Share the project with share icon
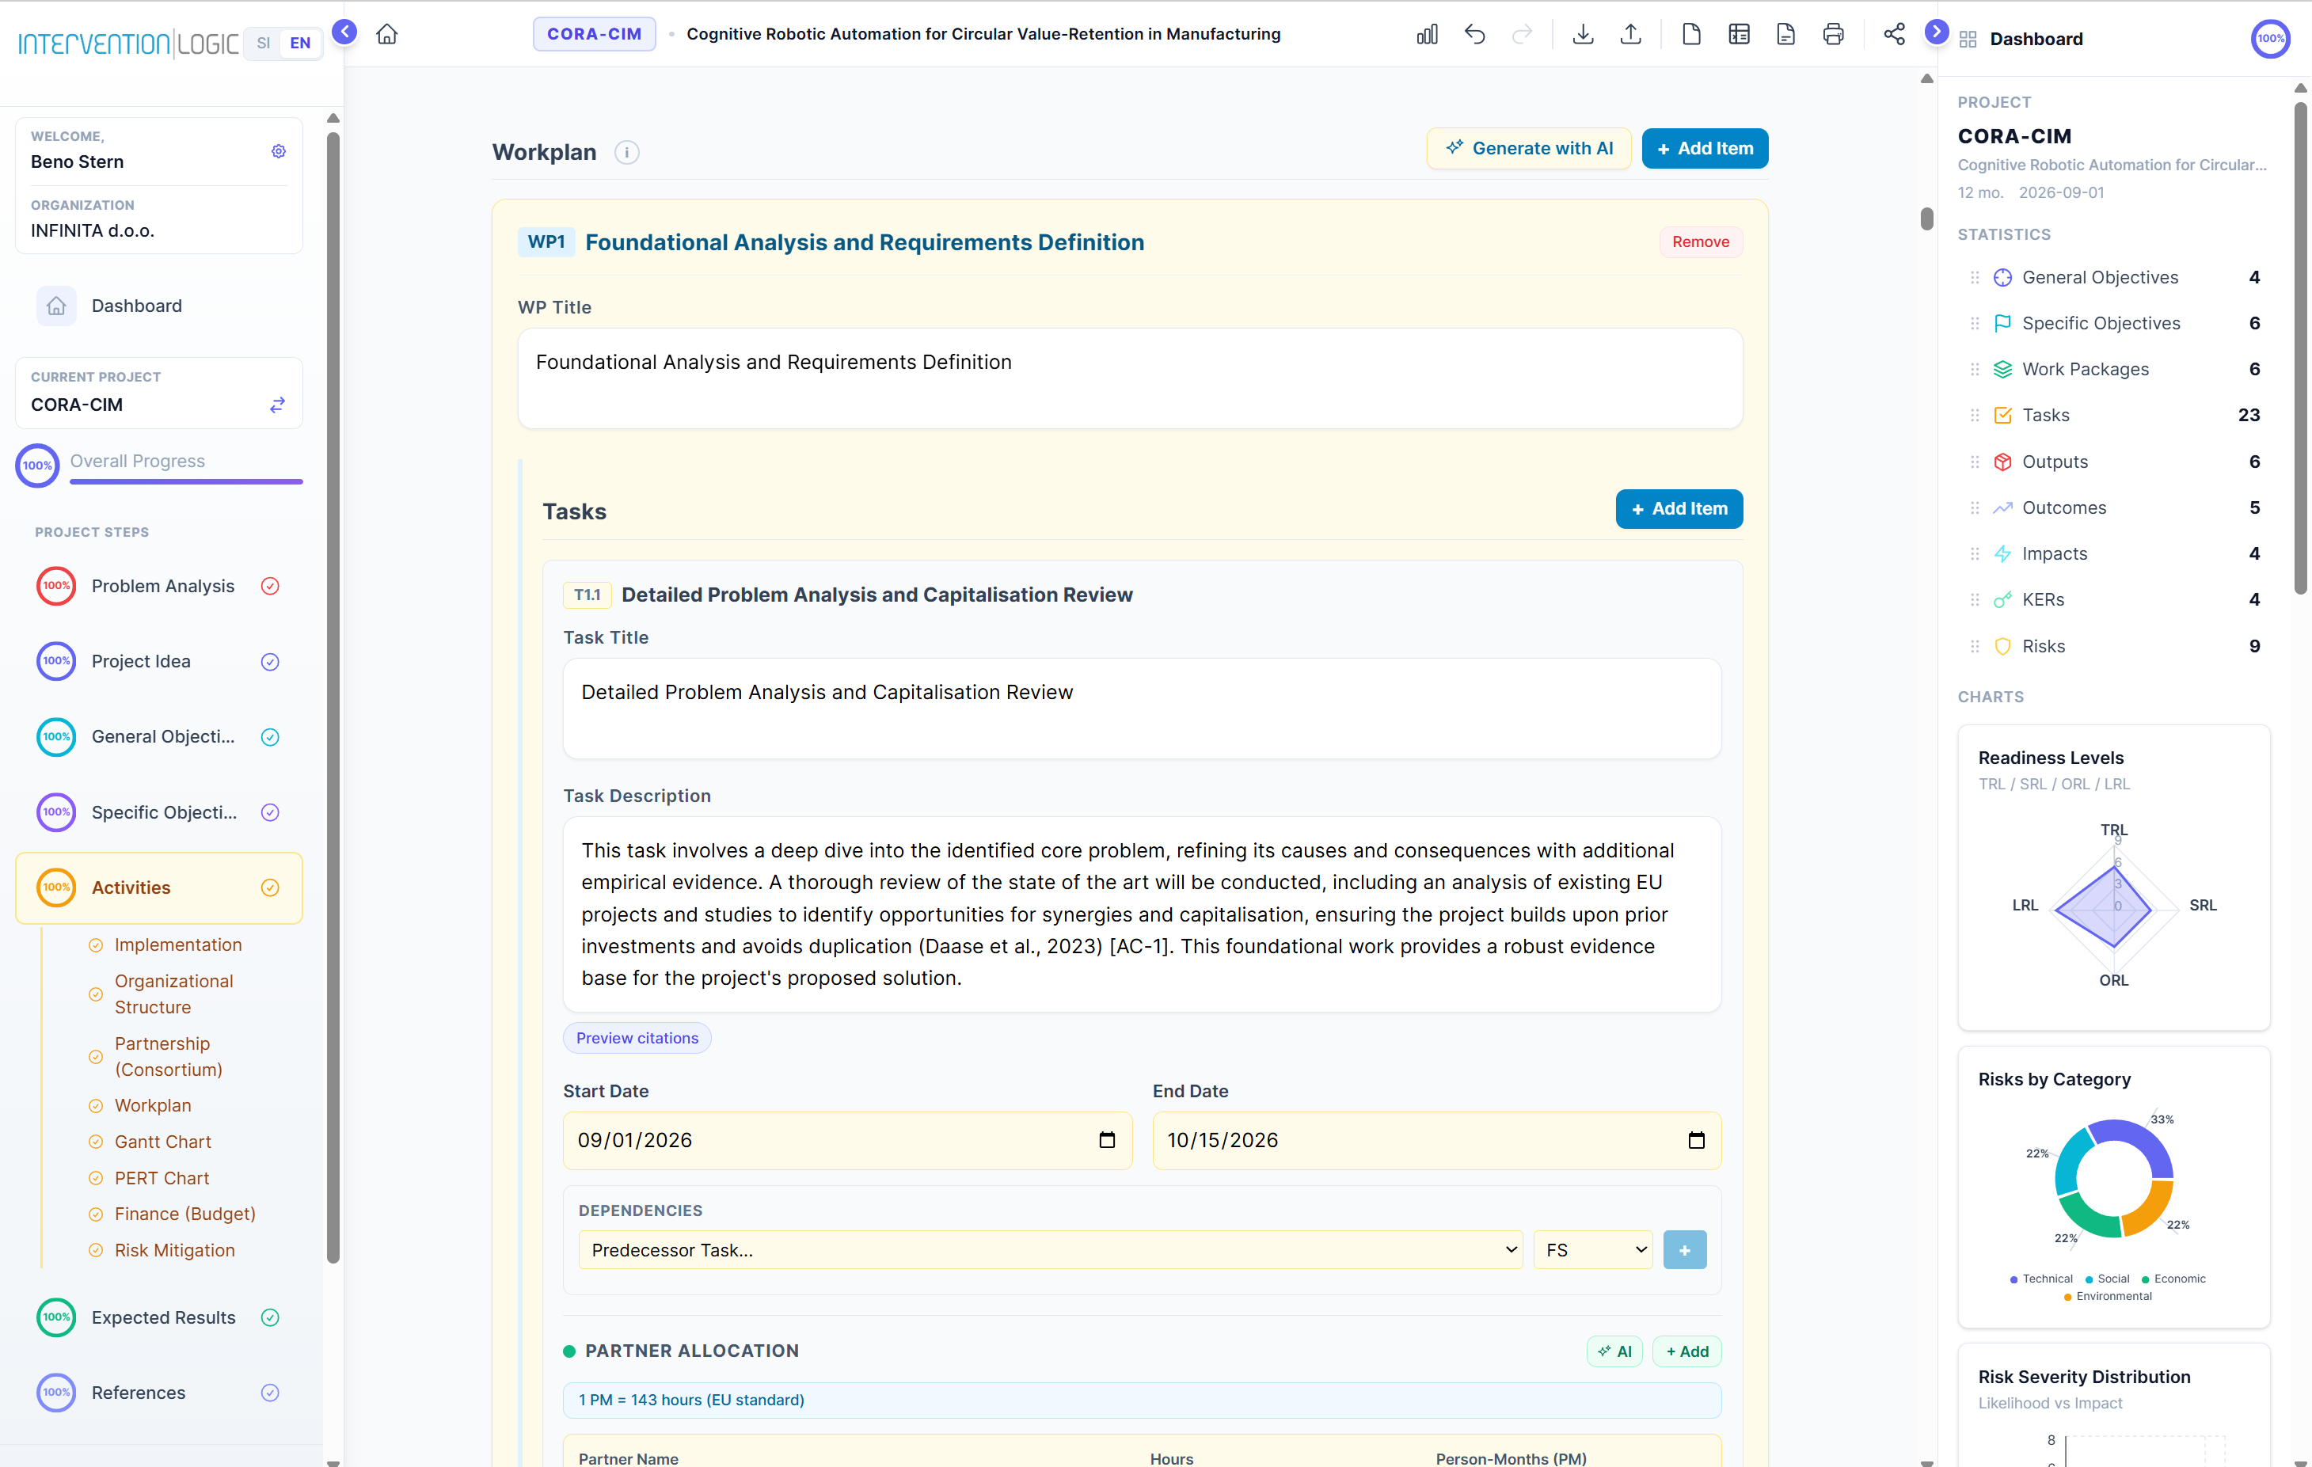Screen dimensions: 2312x1467 pyautogui.click(x=1895, y=35)
